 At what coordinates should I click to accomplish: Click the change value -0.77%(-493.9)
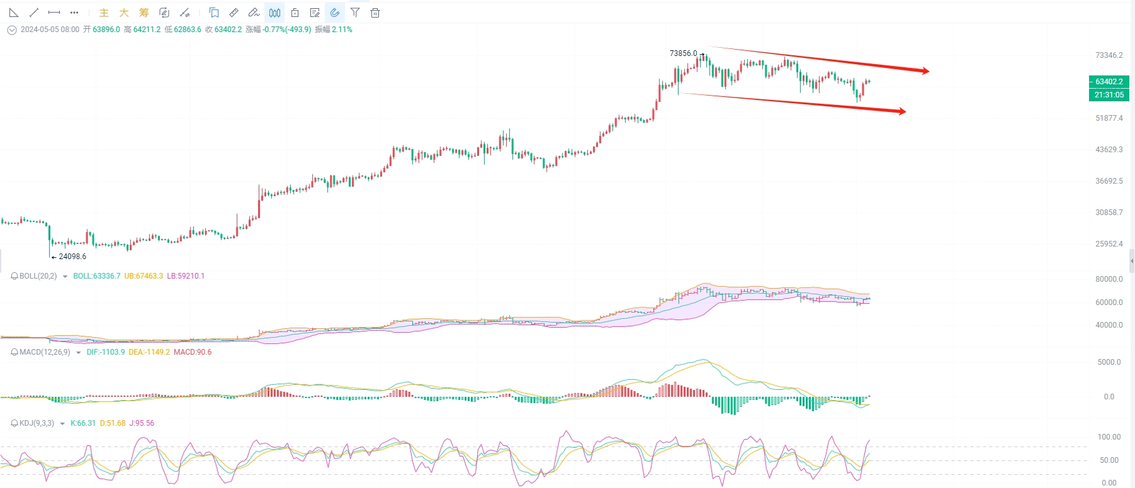click(x=287, y=30)
